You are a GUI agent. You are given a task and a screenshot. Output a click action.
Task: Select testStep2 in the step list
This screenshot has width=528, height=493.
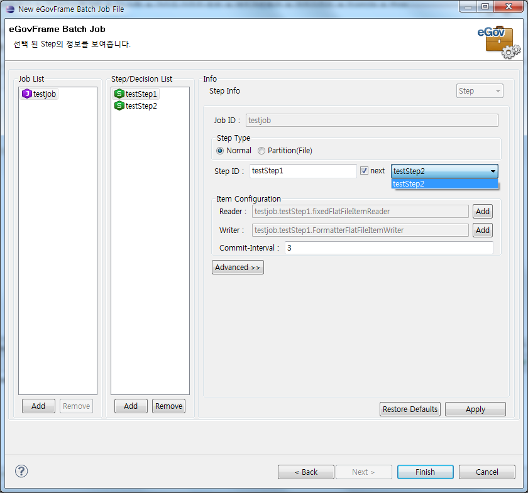136,106
